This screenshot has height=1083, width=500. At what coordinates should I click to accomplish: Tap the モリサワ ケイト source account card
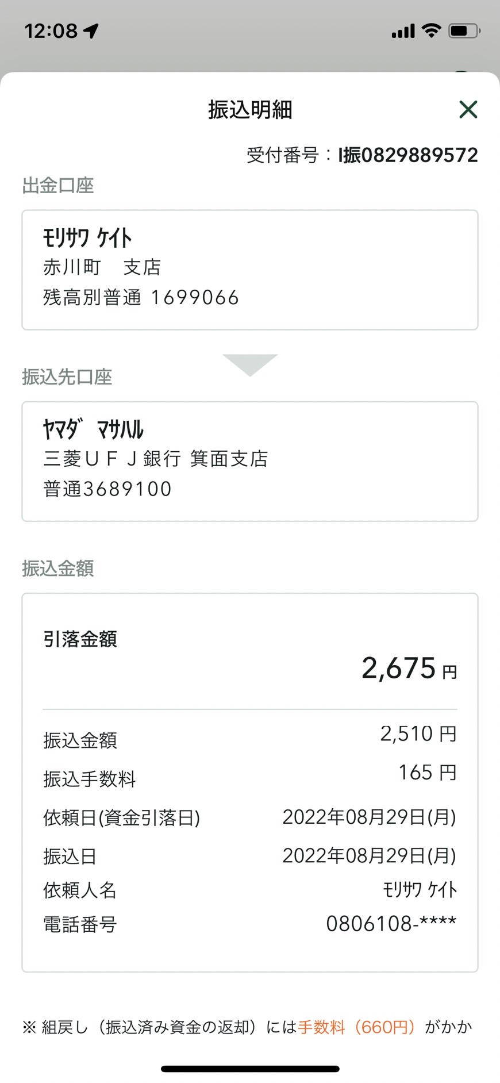click(250, 270)
